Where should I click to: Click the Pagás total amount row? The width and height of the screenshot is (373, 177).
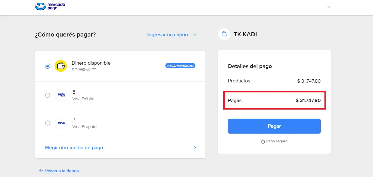[274, 101]
